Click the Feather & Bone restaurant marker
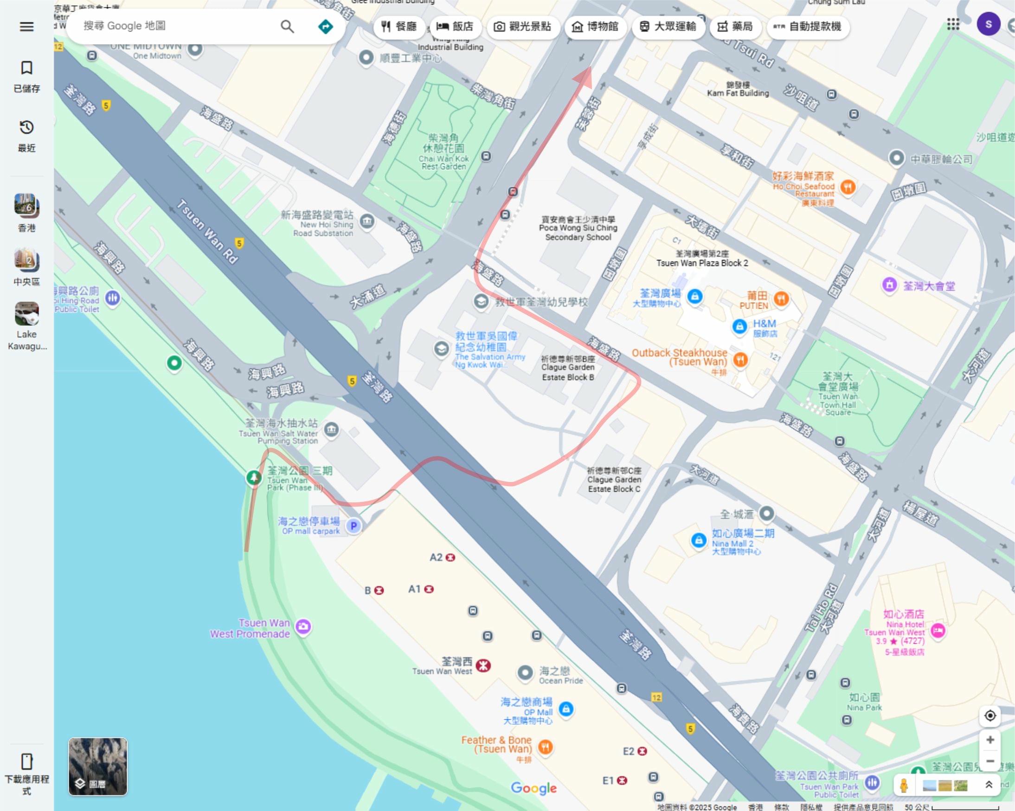The image size is (1015, 811). (545, 747)
